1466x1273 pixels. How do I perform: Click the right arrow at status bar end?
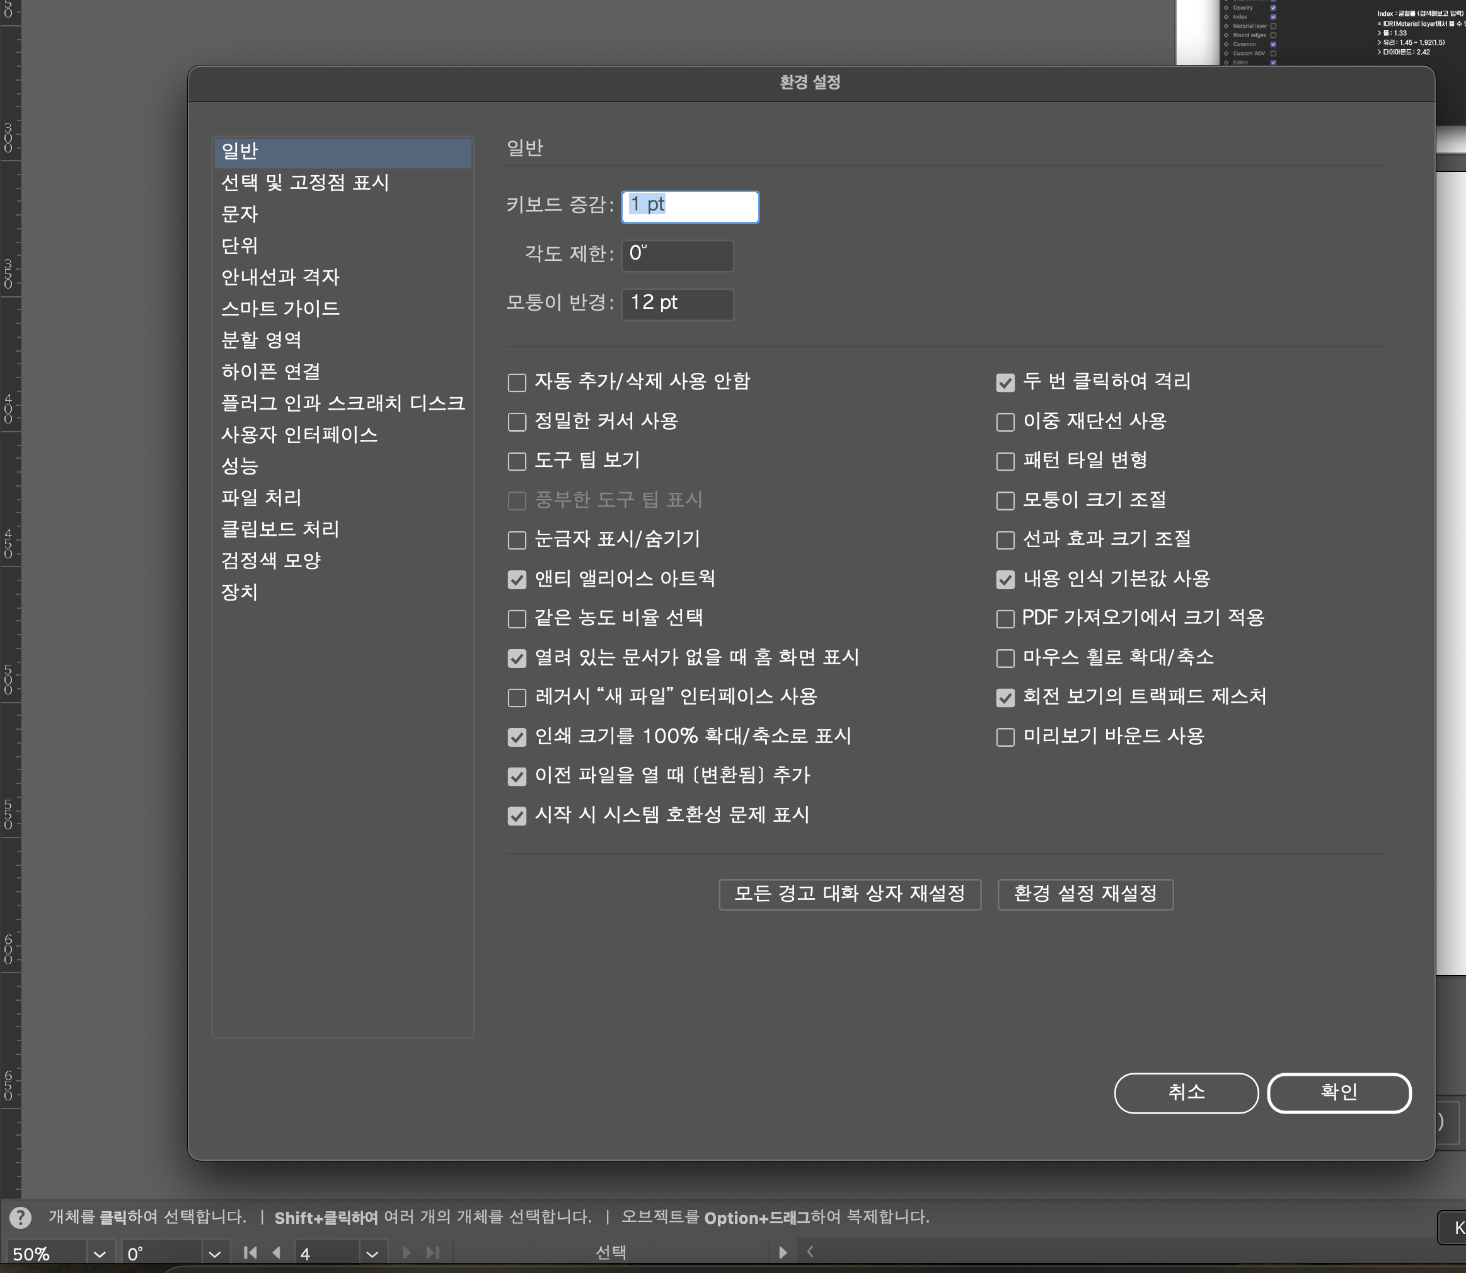tap(784, 1252)
